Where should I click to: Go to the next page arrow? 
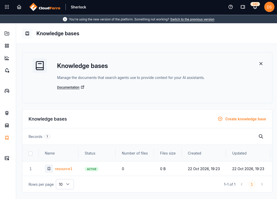coord(262,184)
